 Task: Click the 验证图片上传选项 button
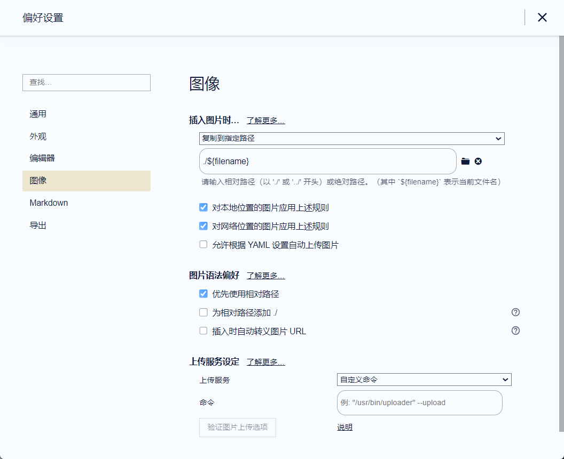(238, 428)
